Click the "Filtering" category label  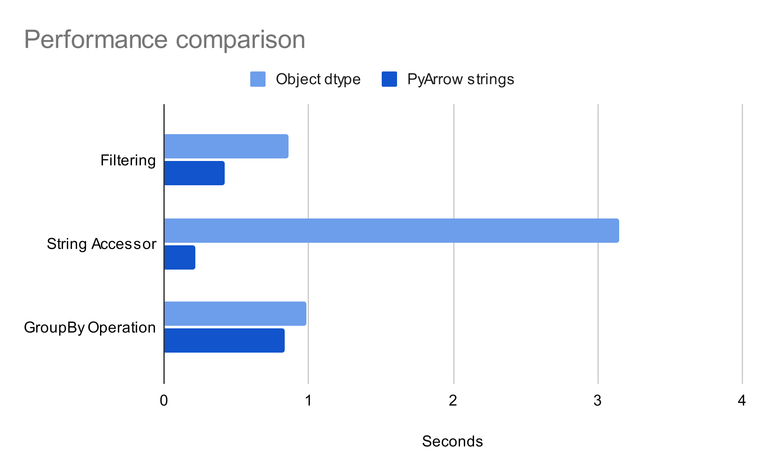pos(128,161)
